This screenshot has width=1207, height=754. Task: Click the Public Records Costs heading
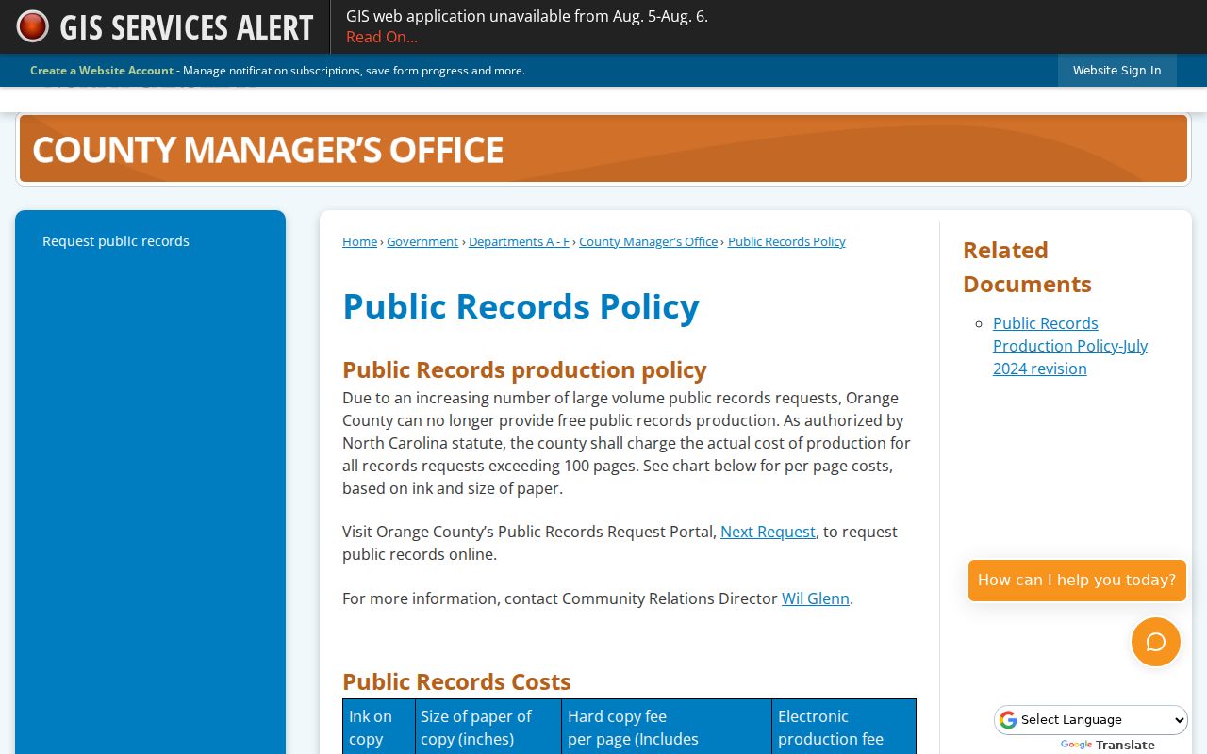[456, 681]
